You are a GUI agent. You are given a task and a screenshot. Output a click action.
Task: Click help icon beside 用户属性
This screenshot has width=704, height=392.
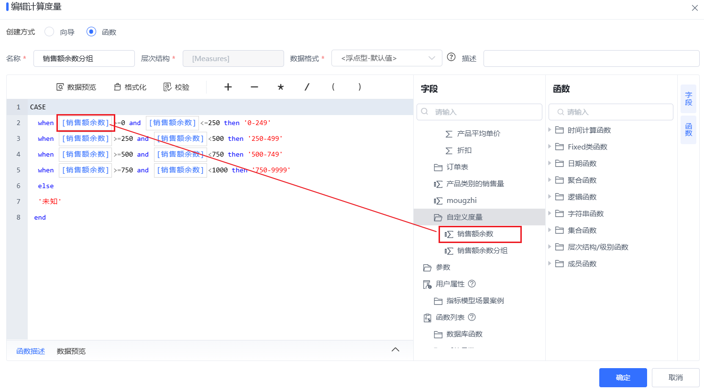click(x=472, y=284)
